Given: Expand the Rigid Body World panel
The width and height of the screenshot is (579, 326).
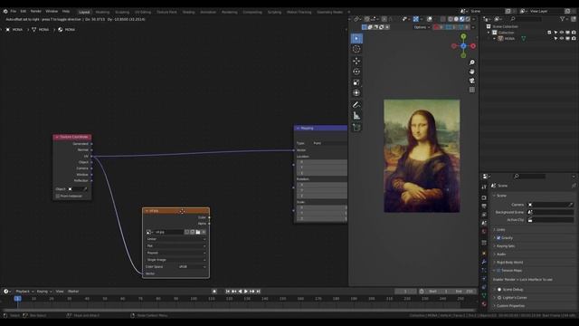Looking at the screenshot, I should pos(510,263).
